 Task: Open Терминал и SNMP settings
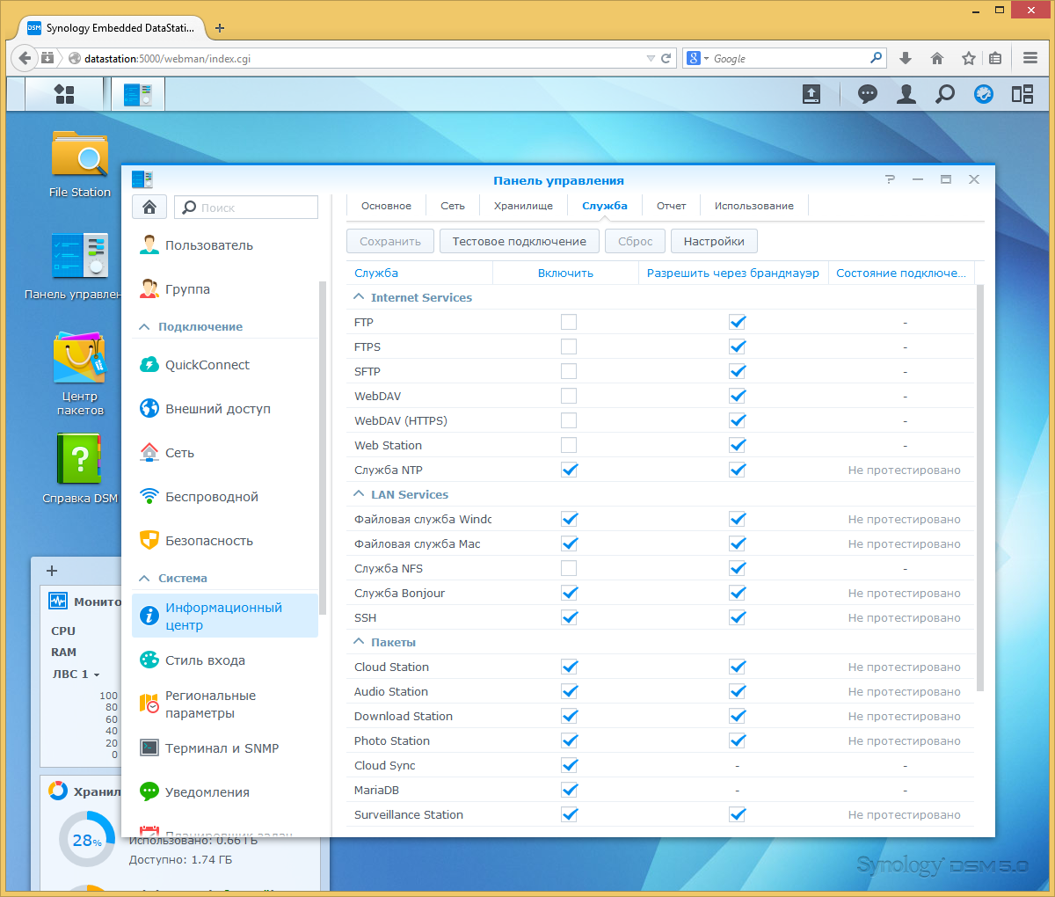[225, 748]
